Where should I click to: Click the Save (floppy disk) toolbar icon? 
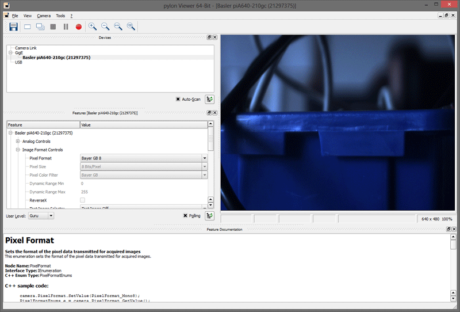pos(13,26)
